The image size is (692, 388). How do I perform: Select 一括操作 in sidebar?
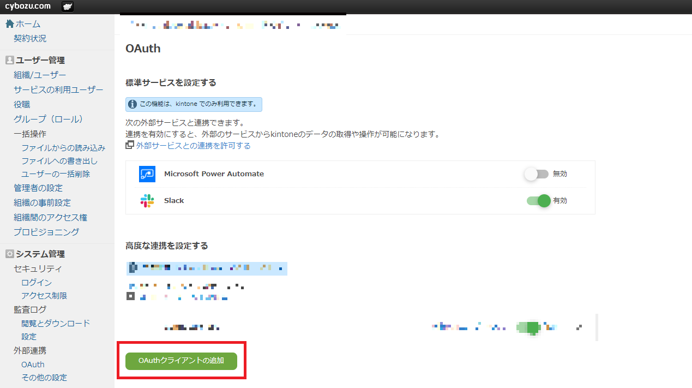click(x=30, y=134)
